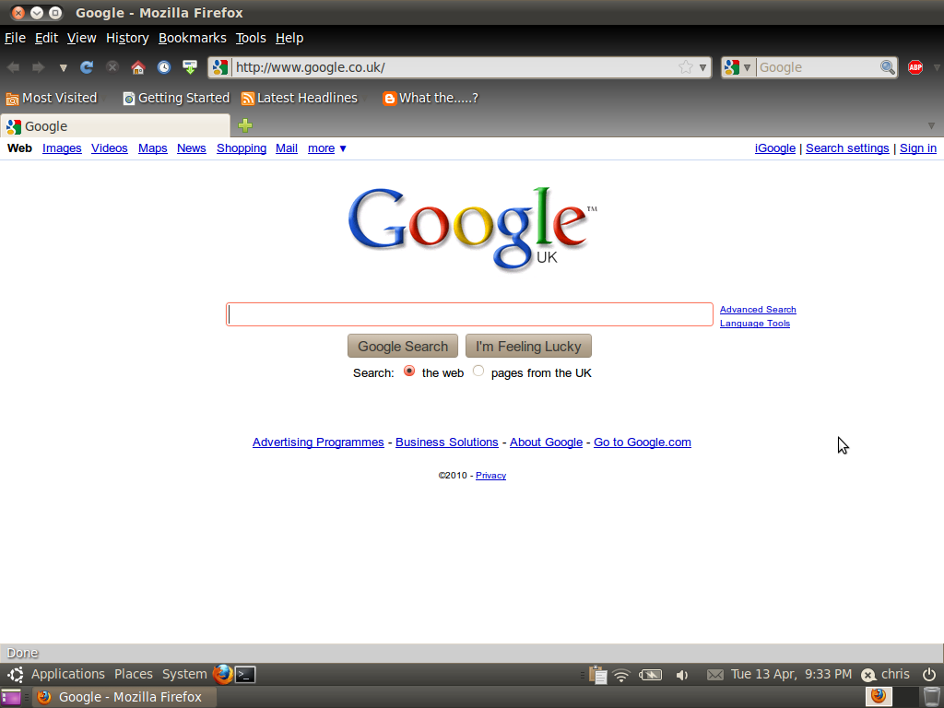The height and width of the screenshot is (708, 944).
Task: Click the Back navigation arrow
Action: 13,67
